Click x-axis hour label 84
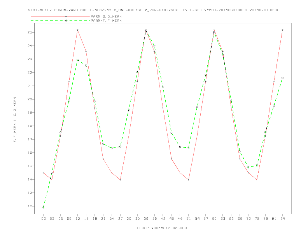This screenshot has width=308, height=238. pos(282,219)
